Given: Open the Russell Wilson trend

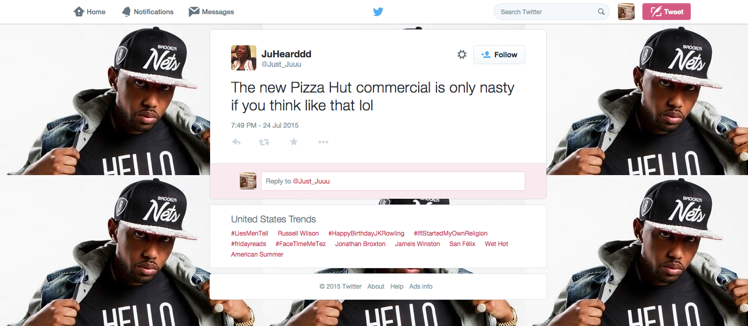Looking at the screenshot, I should pos(298,233).
